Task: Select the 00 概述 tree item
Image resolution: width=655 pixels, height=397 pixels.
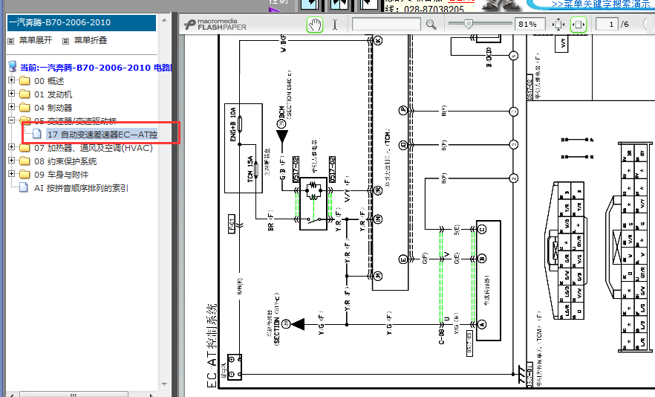Action: (49, 81)
